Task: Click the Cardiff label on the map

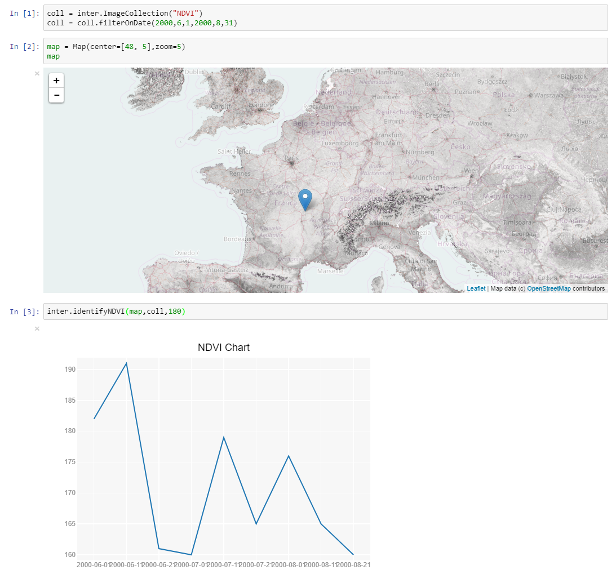Action: pos(221,106)
